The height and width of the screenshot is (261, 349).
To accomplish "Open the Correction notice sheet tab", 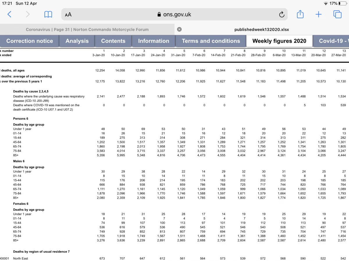I will (x=30, y=41).
